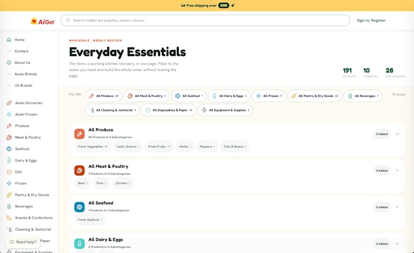Screen dimensions: 414x253
Task: Click the Frozen snowflake icon in sidebar
Action: pos(9,183)
